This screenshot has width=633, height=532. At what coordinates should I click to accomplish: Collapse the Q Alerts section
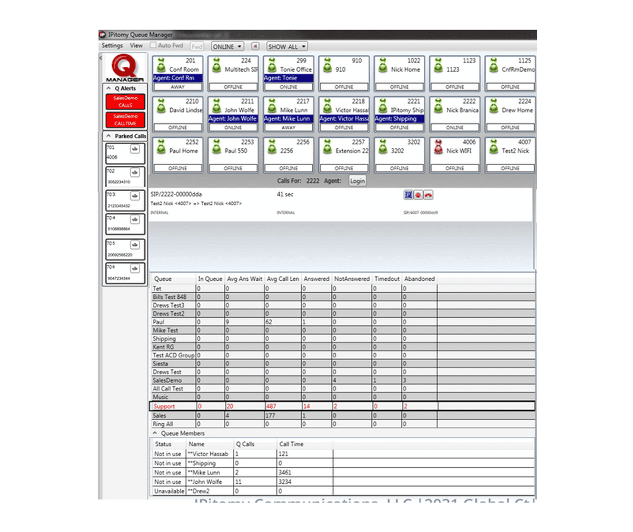click(108, 88)
